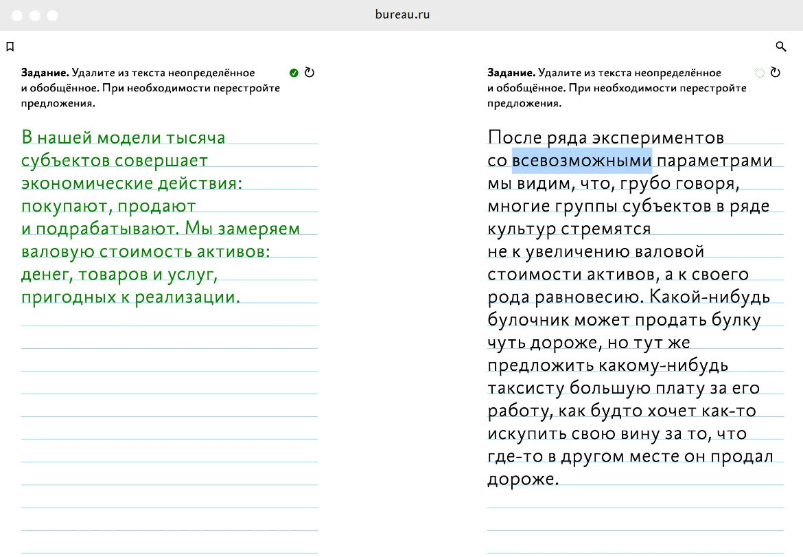Click the final word "дороже." in right text
Viewport: 803px width, 557px height.
coord(524,479)
